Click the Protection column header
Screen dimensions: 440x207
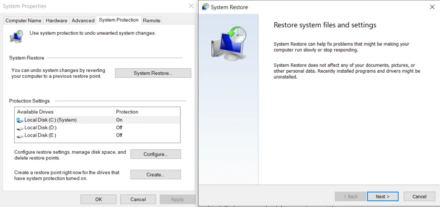pyautogui.click(x=127, y=112)
